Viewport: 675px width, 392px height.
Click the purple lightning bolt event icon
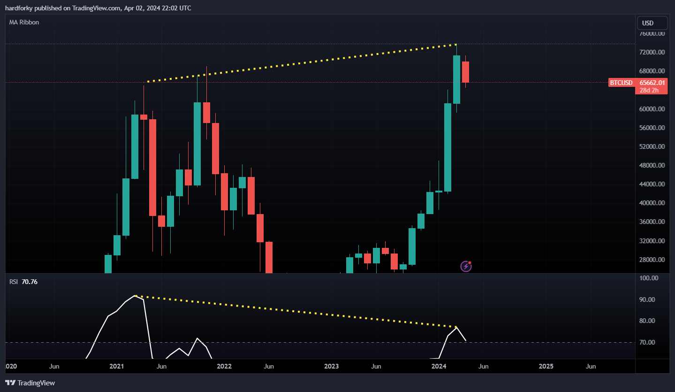[x=466, y=266]
